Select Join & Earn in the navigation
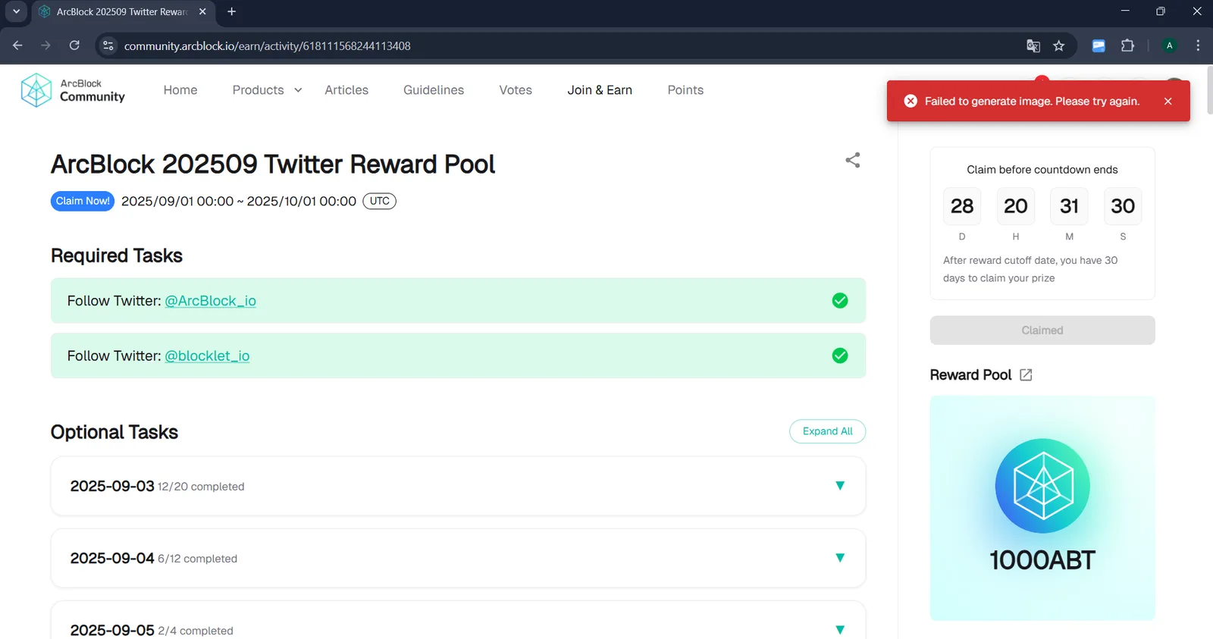The image size is (1213, 639). [600, 90]
